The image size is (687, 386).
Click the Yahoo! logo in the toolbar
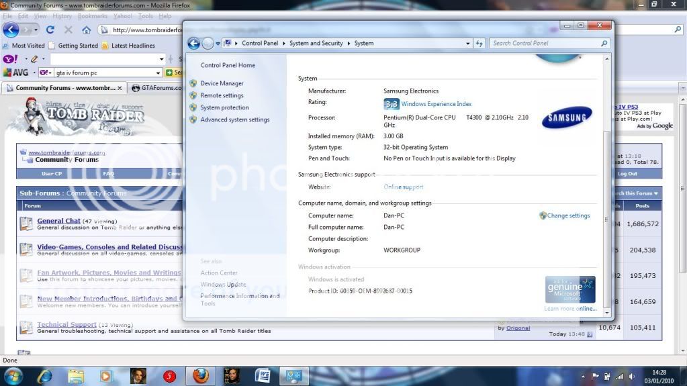10,59
